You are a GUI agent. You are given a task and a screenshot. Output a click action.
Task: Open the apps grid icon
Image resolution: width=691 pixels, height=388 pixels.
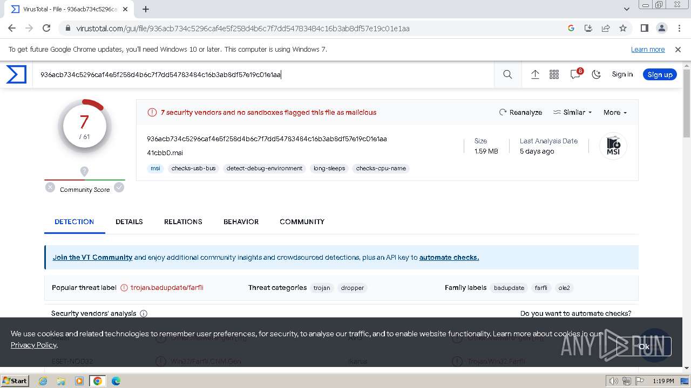554,74
